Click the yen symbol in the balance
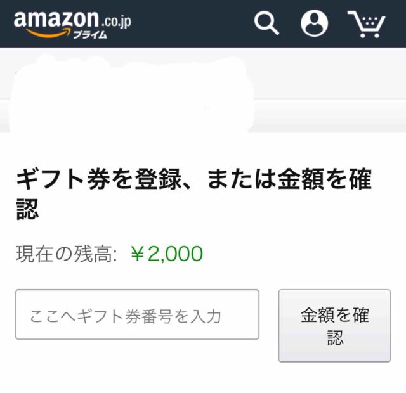Image resolution: width=406 pixels, height=393 pixels. 138,254
